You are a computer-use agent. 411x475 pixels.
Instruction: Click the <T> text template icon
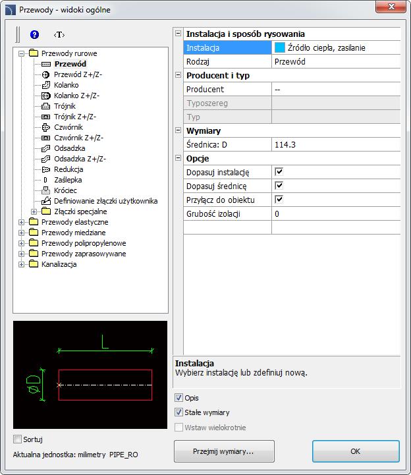[59, 35]
